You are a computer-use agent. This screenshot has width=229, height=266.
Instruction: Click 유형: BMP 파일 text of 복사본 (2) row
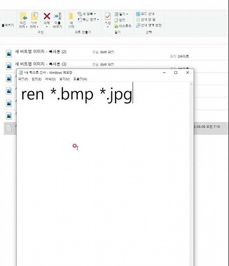pos(103,52)
